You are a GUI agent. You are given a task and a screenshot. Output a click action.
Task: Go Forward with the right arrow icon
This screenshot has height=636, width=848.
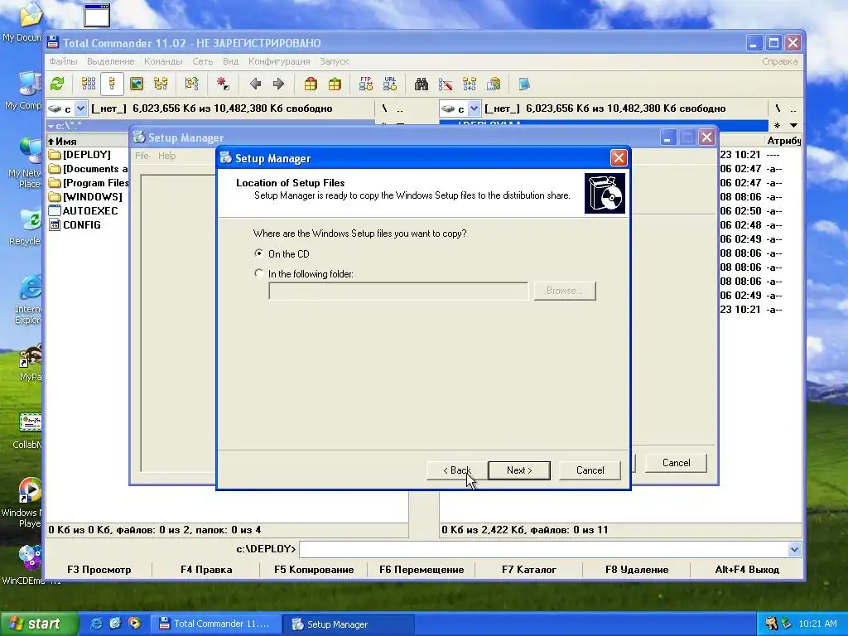278,84
